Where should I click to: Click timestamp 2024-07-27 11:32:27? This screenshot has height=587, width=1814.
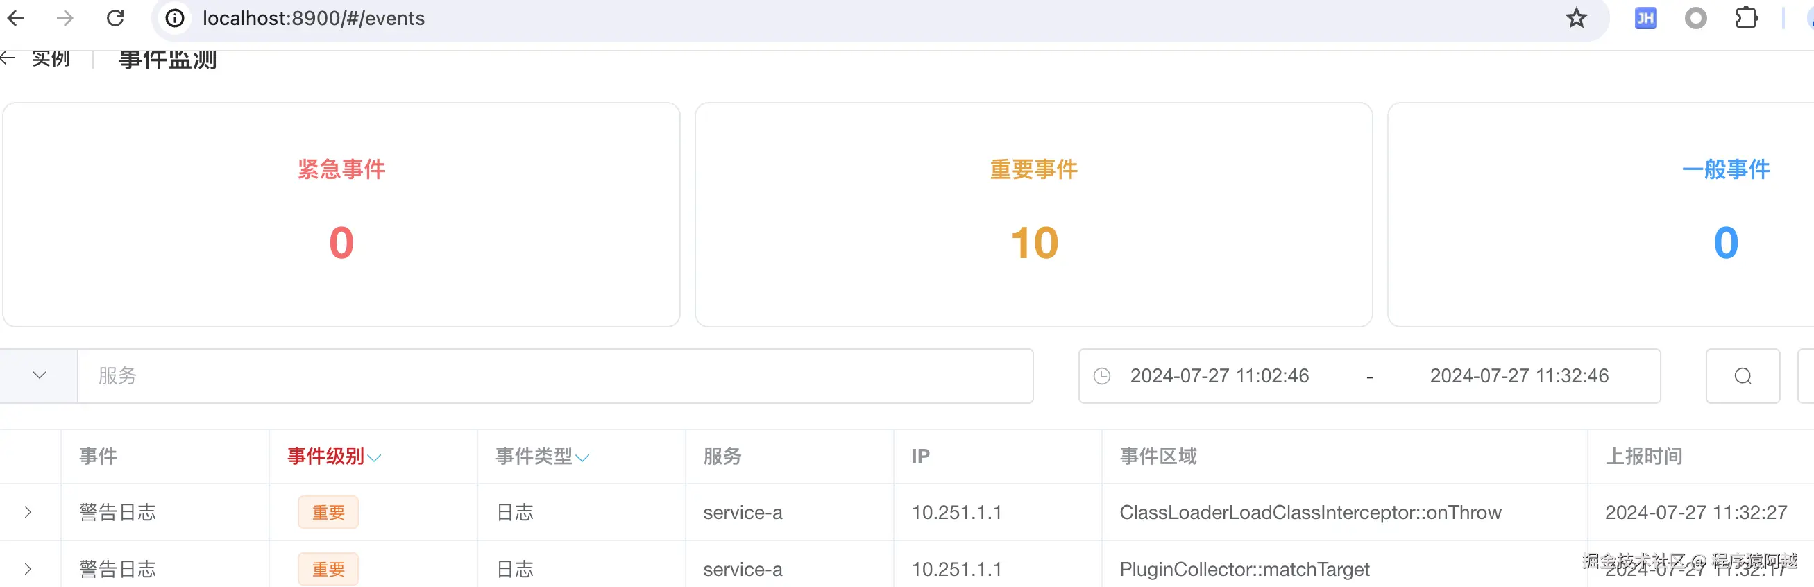(1696, 512)
